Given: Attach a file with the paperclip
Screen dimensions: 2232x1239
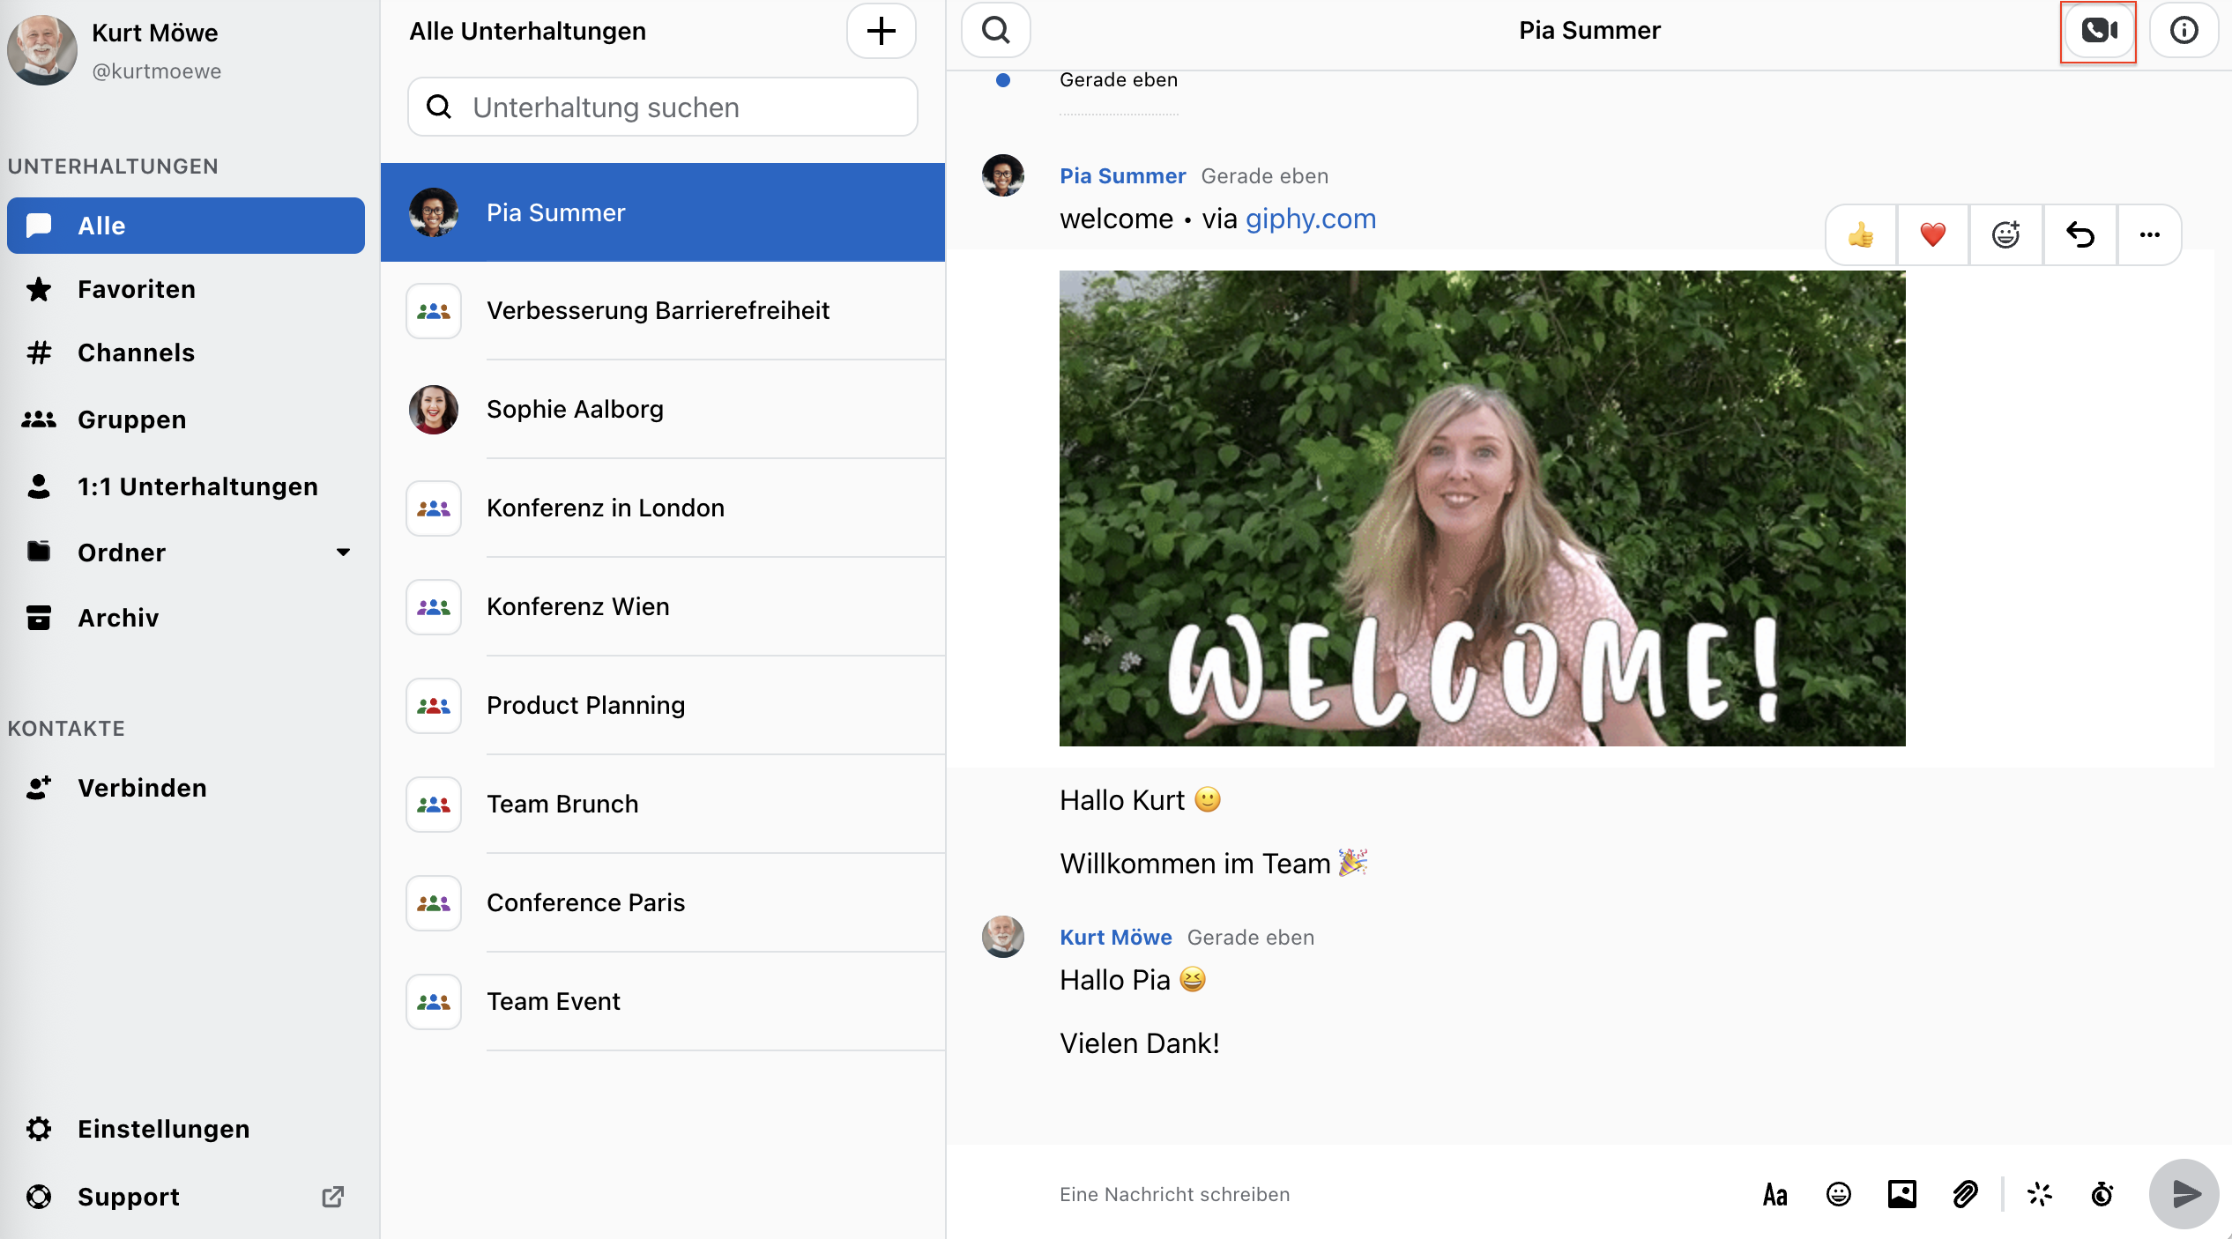Looking at the screenshot, I should tap(1966, 1195).
